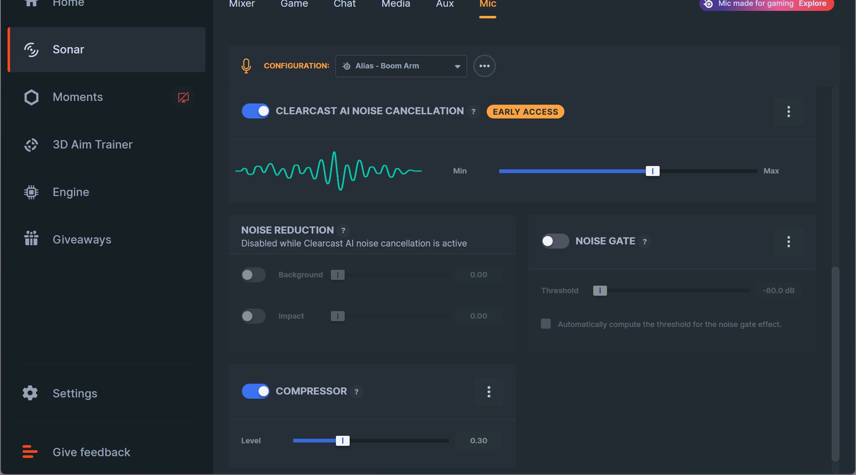
Task: Enable the Noise Gate toggle
Action: click(555, 241)
